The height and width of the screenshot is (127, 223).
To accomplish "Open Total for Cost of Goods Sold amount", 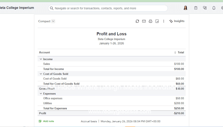I will (180, 84).
